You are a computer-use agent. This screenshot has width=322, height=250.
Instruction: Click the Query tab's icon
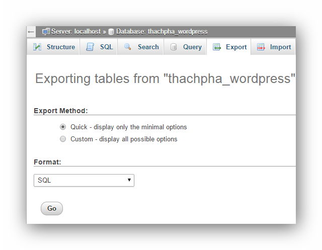pos(174,47)
